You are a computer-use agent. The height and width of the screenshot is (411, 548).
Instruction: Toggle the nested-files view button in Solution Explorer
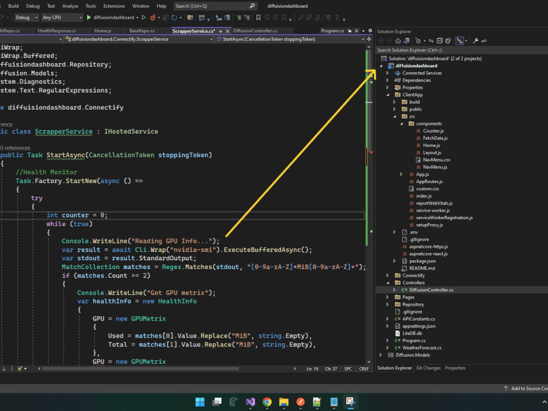460,41
